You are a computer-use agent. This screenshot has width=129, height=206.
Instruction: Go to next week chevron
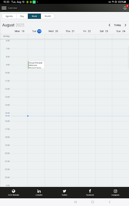click(125, 25)
